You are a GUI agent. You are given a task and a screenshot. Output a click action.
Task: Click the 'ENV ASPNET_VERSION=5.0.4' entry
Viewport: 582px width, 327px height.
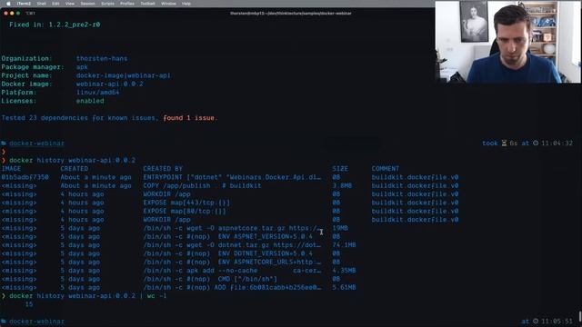pyautogui.click(x=228, y=236)
